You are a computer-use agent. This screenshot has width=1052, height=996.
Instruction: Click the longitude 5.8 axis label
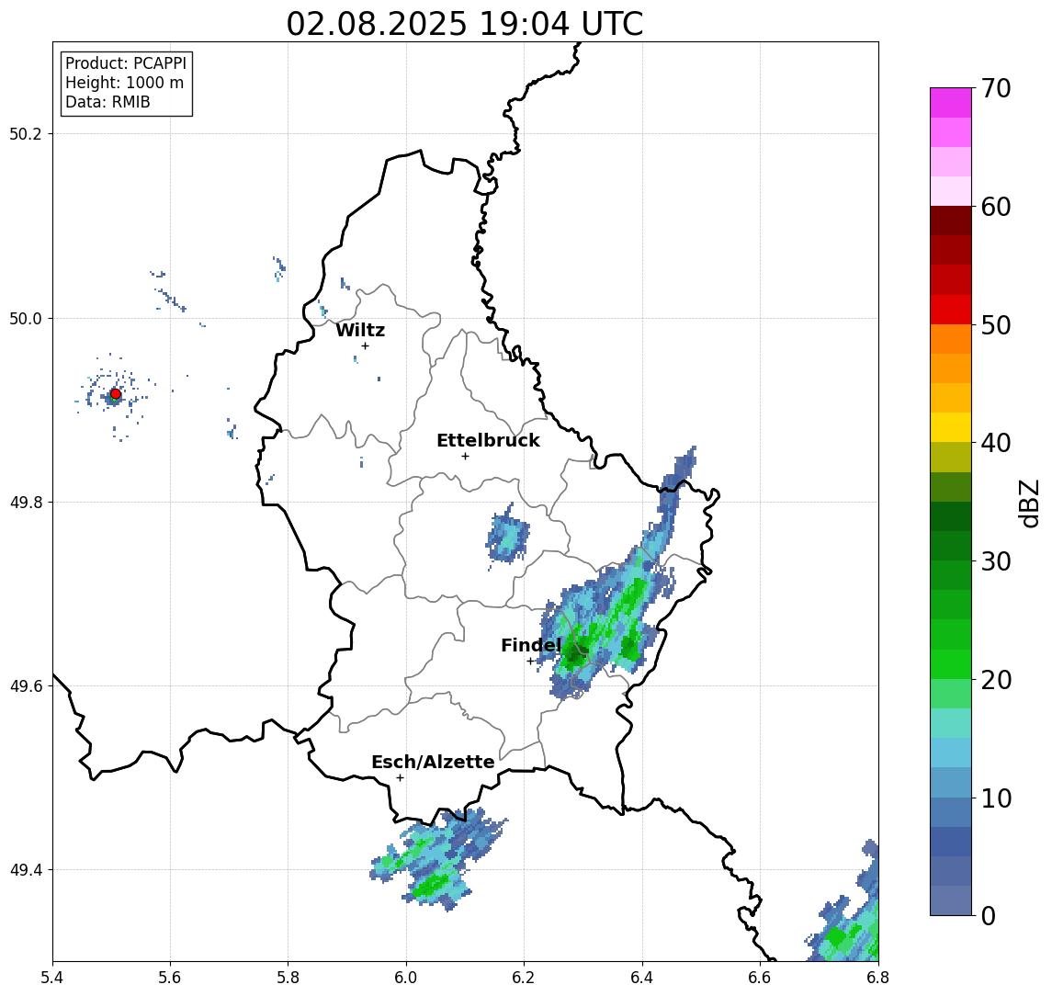(x=288, y=978)
